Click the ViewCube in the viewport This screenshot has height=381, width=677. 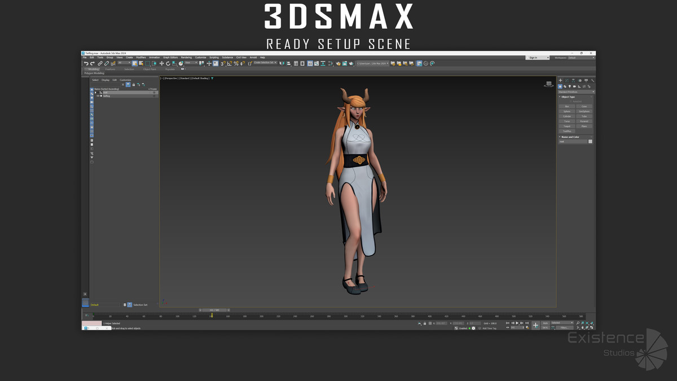pos(548,84)
